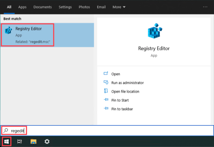Switch to the Documents tab
This screenshot has width=214, height=147.
[x=42, y=7]
